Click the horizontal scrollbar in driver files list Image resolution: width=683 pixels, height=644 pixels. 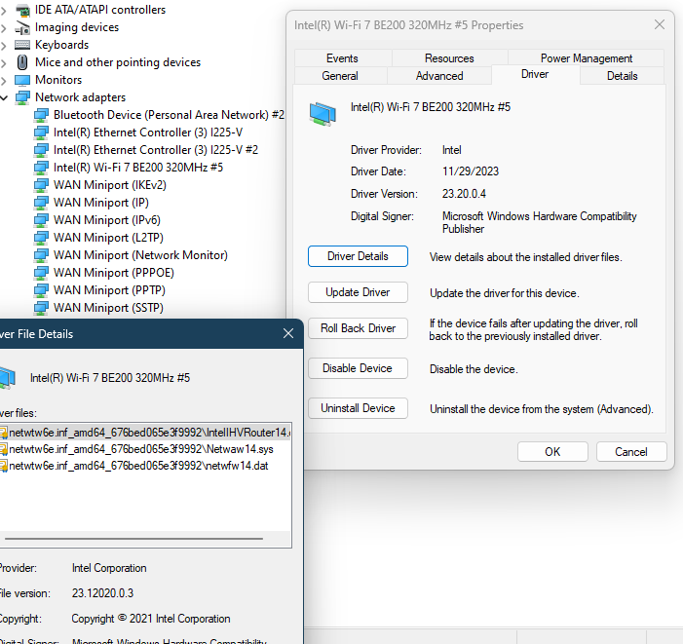click(133, 539)
